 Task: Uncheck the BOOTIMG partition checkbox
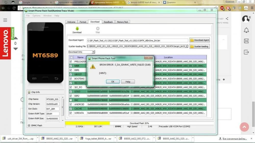tap(71, 79)
